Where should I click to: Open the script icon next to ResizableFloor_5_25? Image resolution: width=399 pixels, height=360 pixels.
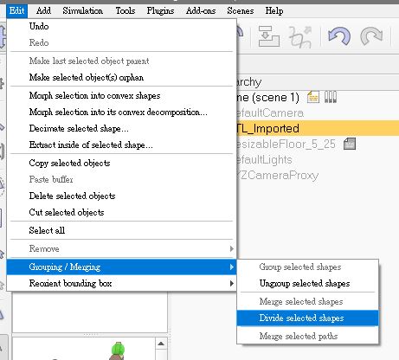coord(350,144)
